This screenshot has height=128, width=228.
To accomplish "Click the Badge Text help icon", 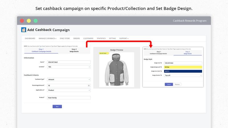I will pyautogui.click(x=161, y=63).
